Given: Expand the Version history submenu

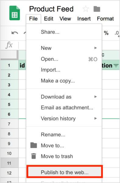Looking at the screenshot, I should tap(96, 118).
